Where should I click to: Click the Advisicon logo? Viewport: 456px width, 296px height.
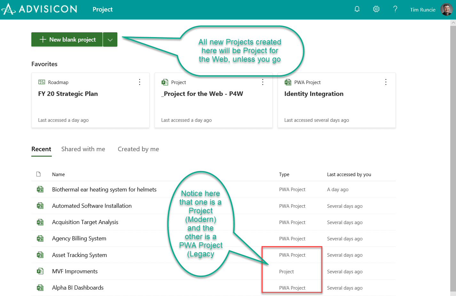pos(40,9)
